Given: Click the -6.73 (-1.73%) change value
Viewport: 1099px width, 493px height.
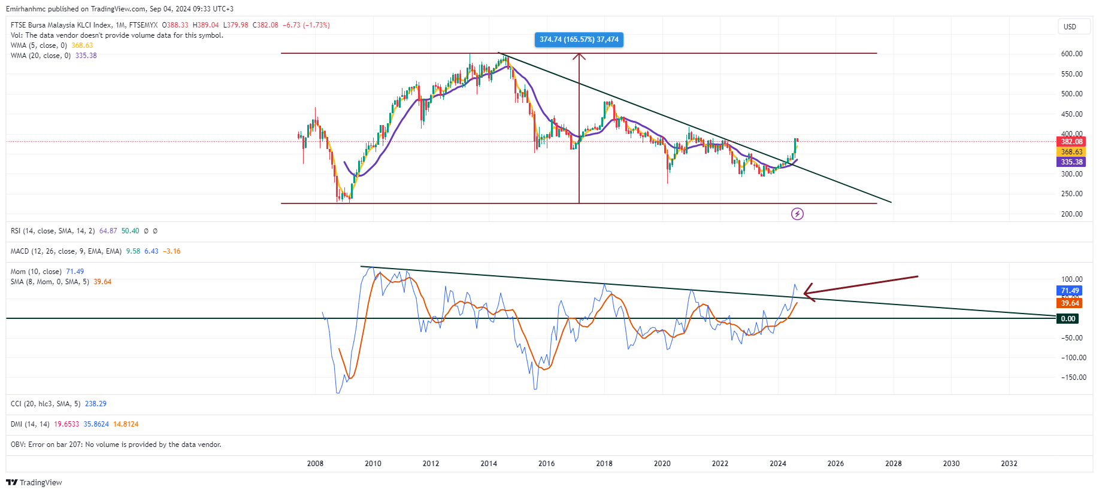Looking at the screenshot, I should coord(307,25).
